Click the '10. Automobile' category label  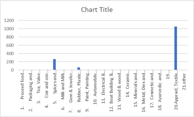click(x=95, y=89)
